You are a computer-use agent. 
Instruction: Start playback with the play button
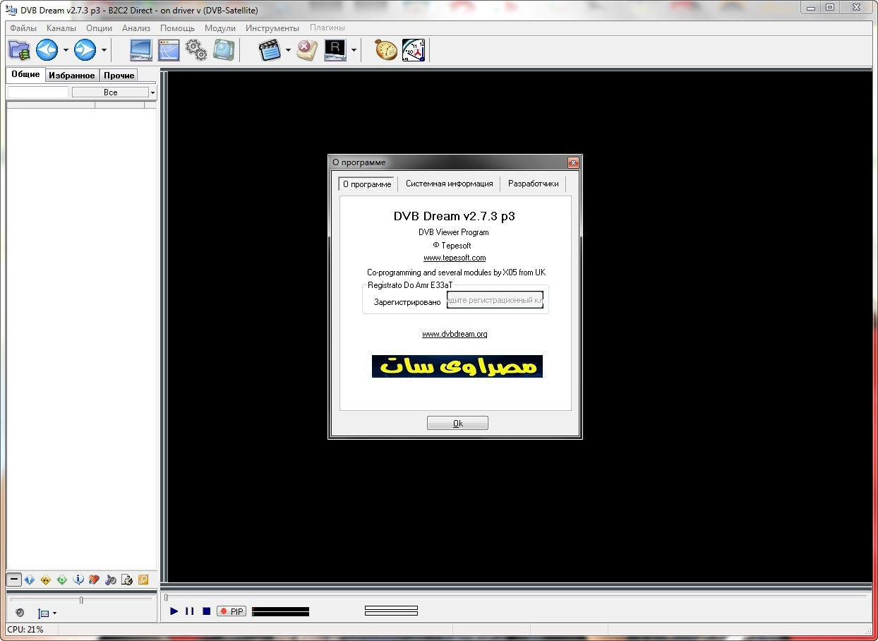(x=174, y=611)
